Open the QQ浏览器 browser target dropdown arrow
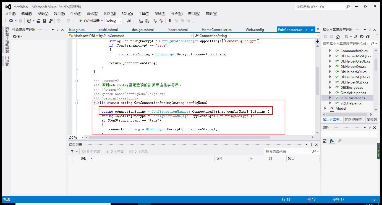 (102, 21)
